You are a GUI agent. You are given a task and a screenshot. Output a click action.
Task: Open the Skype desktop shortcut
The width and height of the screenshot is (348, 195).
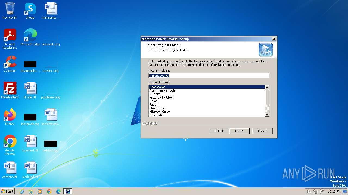(30, 11)
